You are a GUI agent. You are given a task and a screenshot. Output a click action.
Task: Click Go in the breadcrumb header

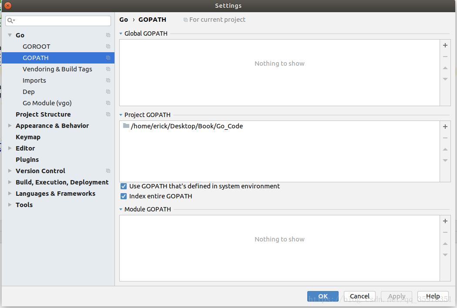pos(124,20)
